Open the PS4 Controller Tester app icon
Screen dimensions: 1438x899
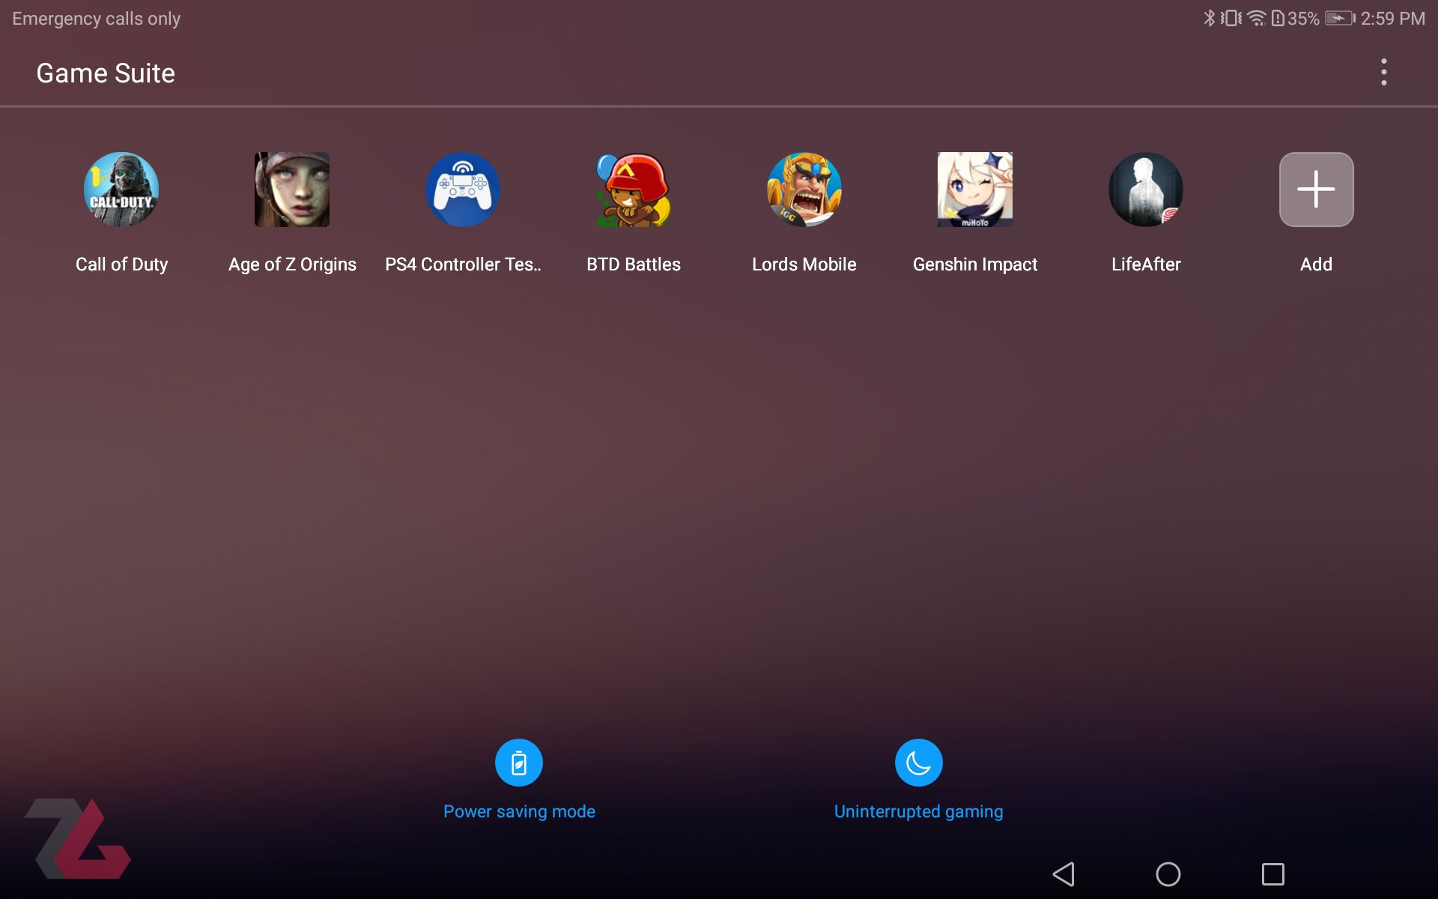[463, 190]
